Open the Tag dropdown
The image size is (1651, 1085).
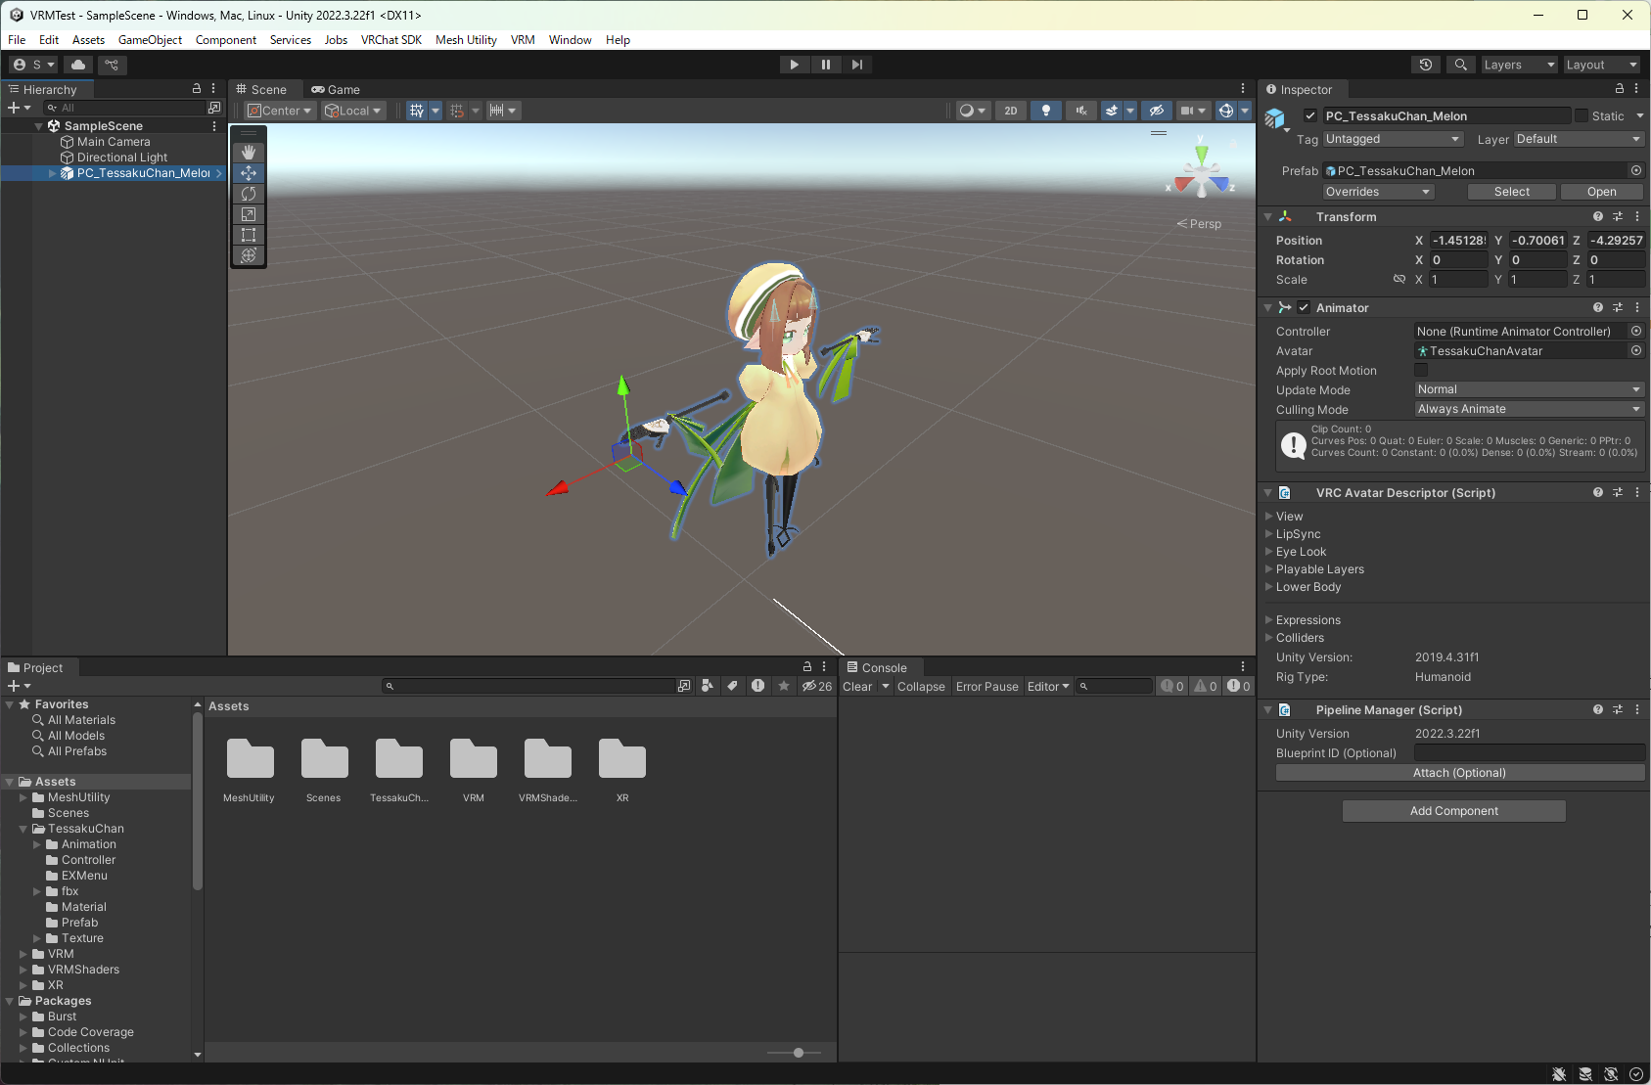pos(1394,139)
